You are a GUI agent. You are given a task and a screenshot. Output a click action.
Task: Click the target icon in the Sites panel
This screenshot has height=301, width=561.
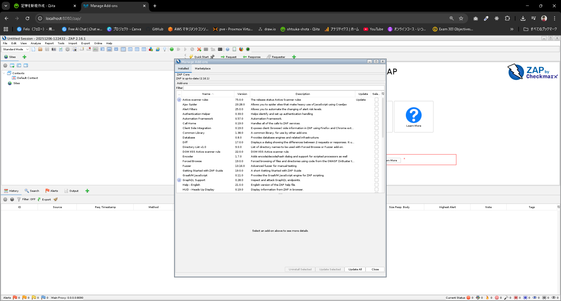5,66
